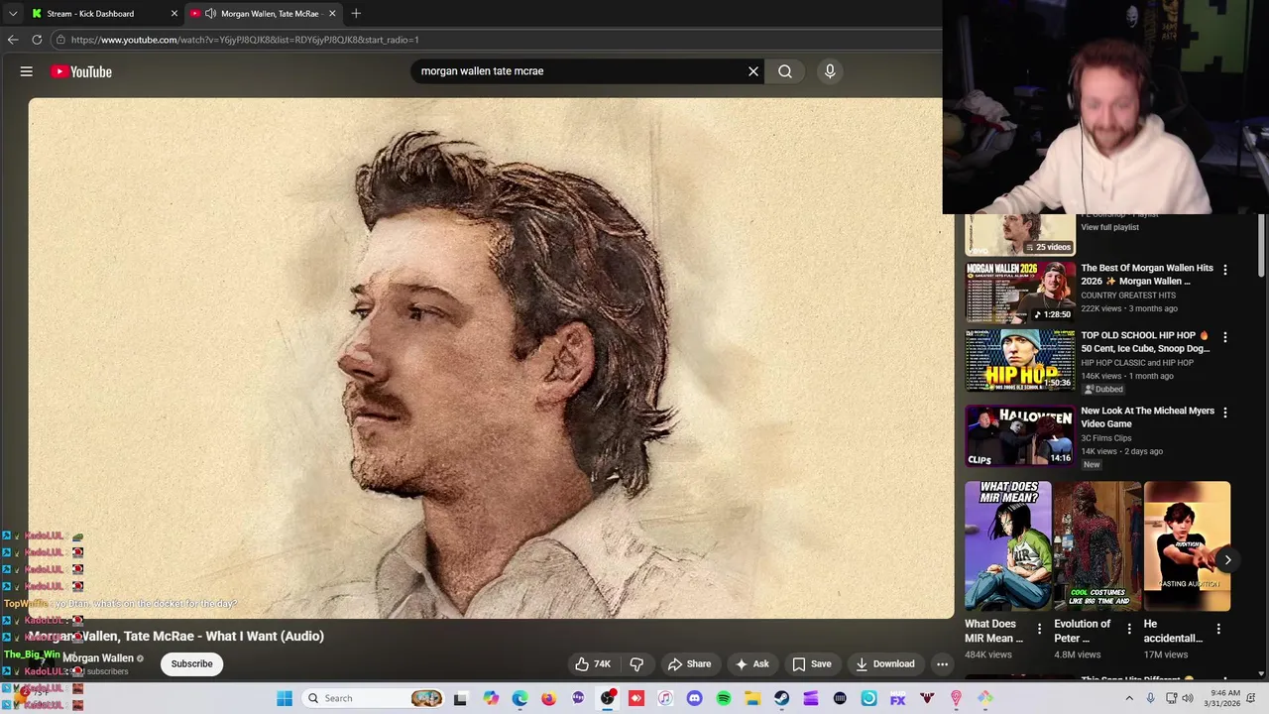This screenshot has height=714, width=1269.
Task: Click View full playlist link
Action: [1109, 227]
